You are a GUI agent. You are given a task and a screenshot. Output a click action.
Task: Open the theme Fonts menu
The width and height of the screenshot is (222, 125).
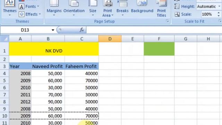tap(29, 7)
